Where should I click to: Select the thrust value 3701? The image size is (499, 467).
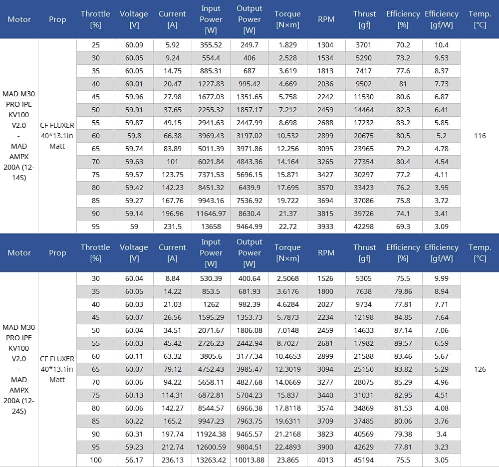pyautogui.click(x=364, y=45)
